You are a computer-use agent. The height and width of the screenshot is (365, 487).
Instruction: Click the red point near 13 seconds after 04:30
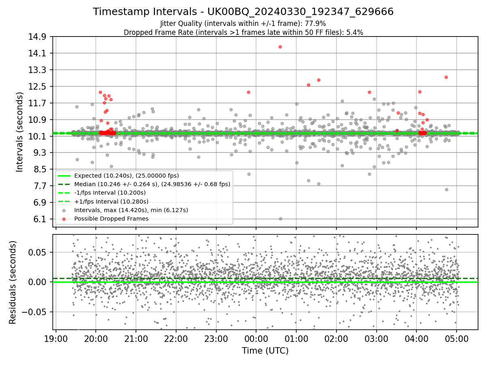pos(446,77)
